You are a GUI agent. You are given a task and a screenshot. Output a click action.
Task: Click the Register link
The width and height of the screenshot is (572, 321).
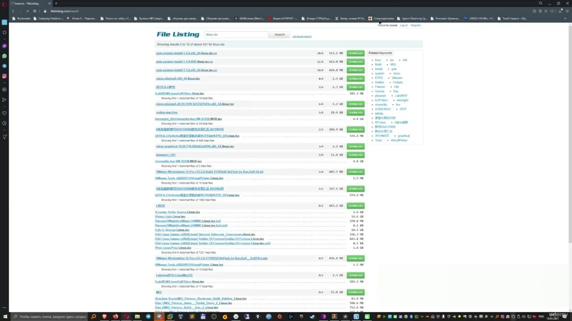click(416, 25)
